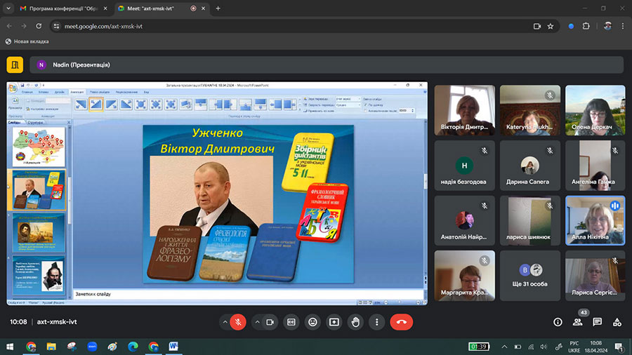Open meeting details info icon

click(x=558, y=322)
